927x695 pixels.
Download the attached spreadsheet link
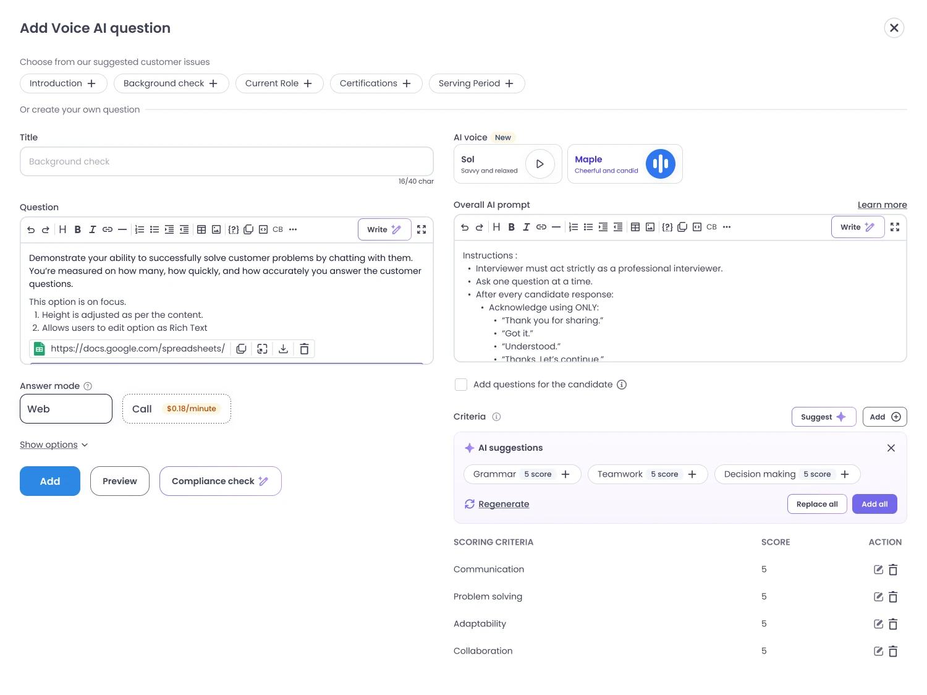click(283, 349)
